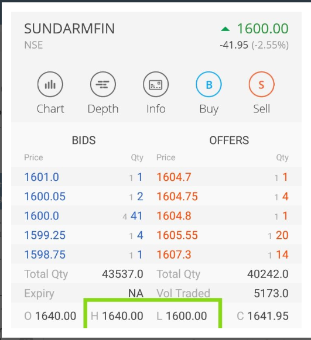This screenshot has width=311, height=340.
Task: Open the Chart bar-graph icon
Action: (x=50, y=84)
